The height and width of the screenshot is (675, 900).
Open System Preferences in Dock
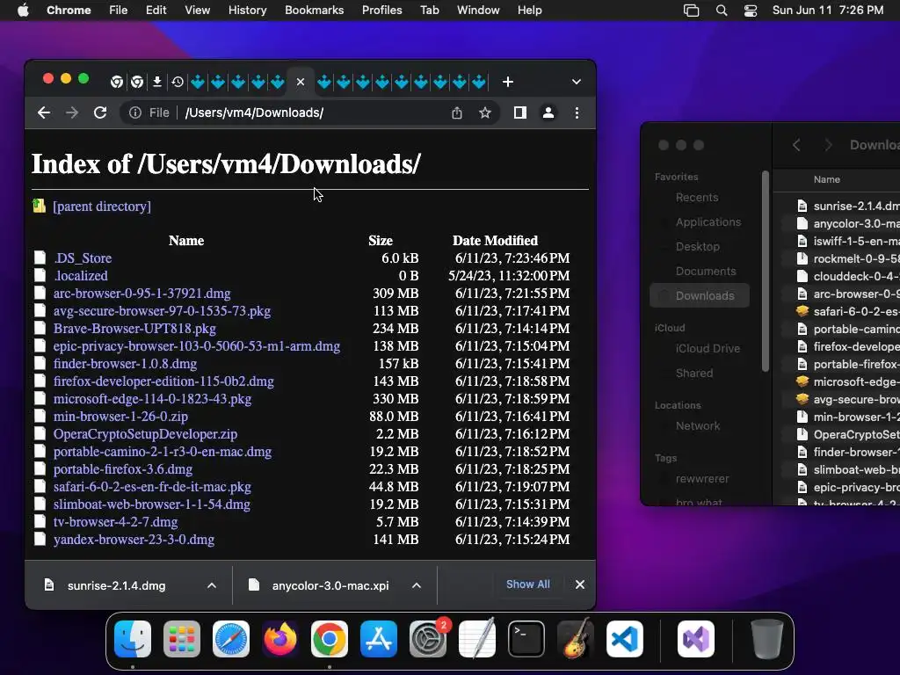click(428, 639)
